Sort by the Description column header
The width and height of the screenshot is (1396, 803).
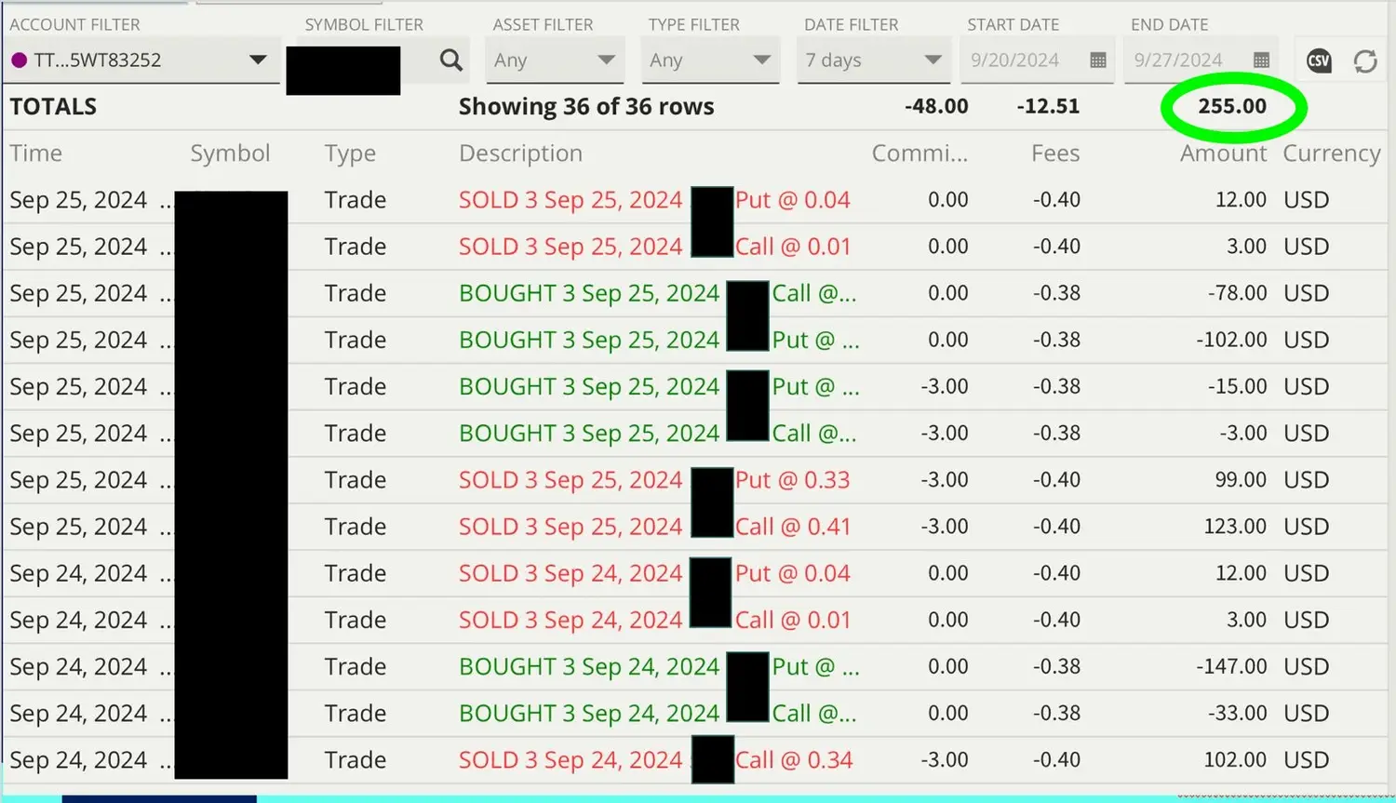point(520,154)
